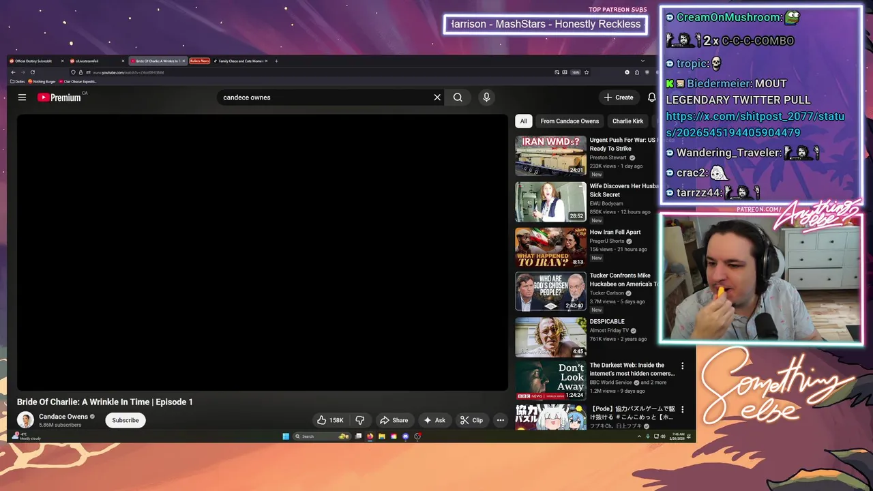This screenshot has width=873, height=491.
Task: Open File Explorer from the taskbar
Action: [x=382, y=436]
